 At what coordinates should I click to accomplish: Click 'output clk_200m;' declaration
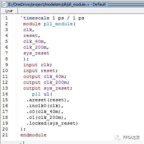[x=46, y=82]
